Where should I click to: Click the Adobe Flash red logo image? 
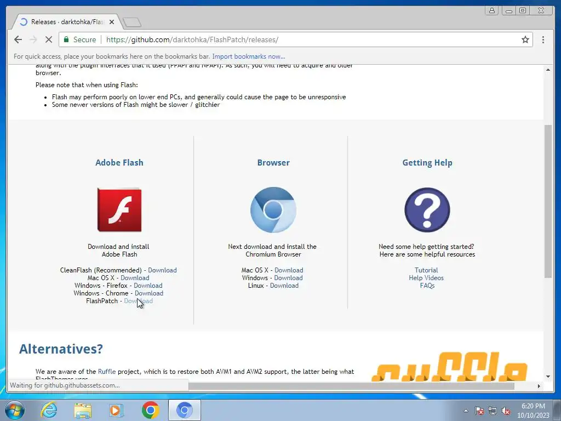click(119, 210)
